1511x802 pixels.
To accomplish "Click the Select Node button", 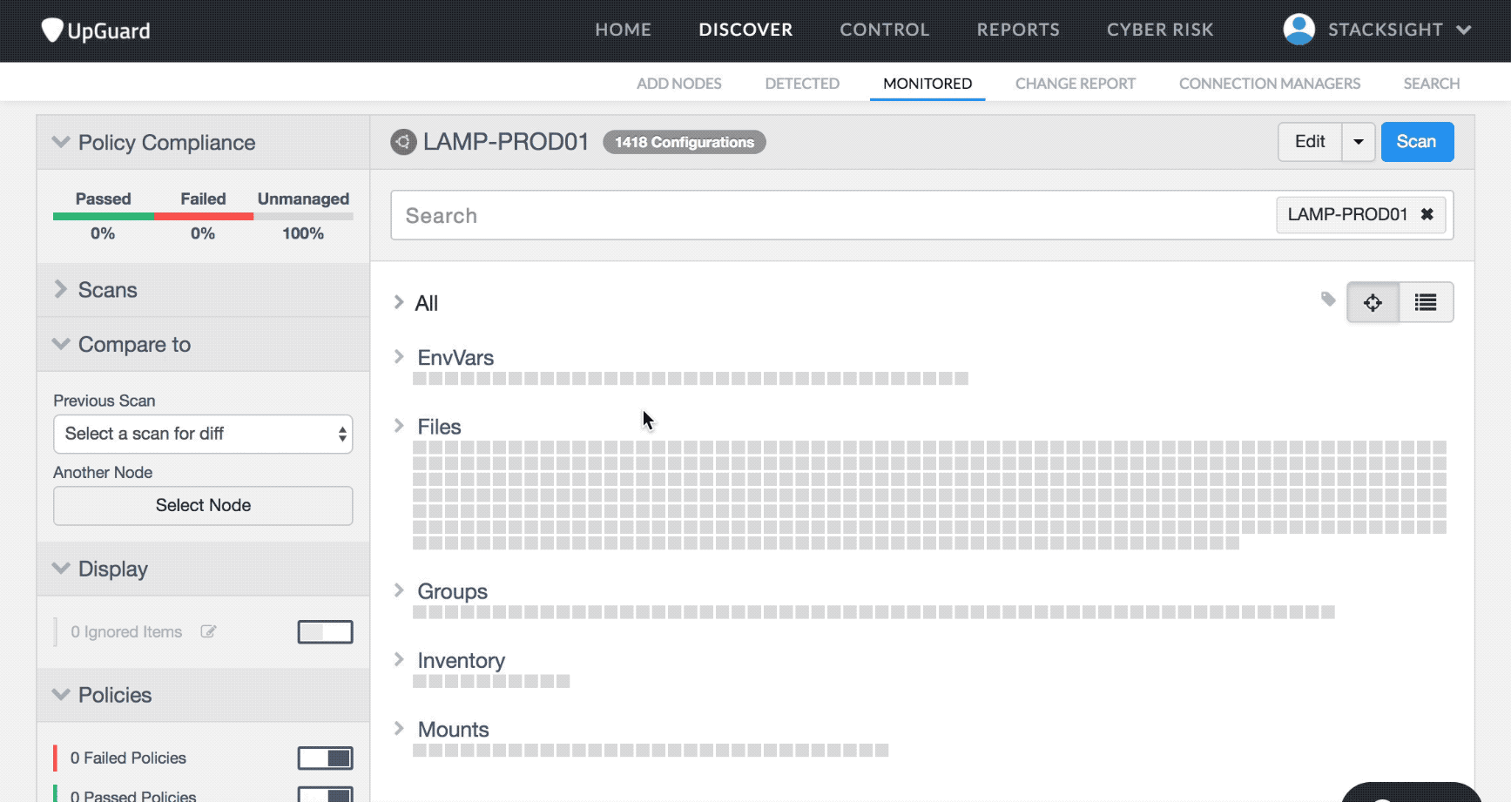I will (x=203, y=505).
